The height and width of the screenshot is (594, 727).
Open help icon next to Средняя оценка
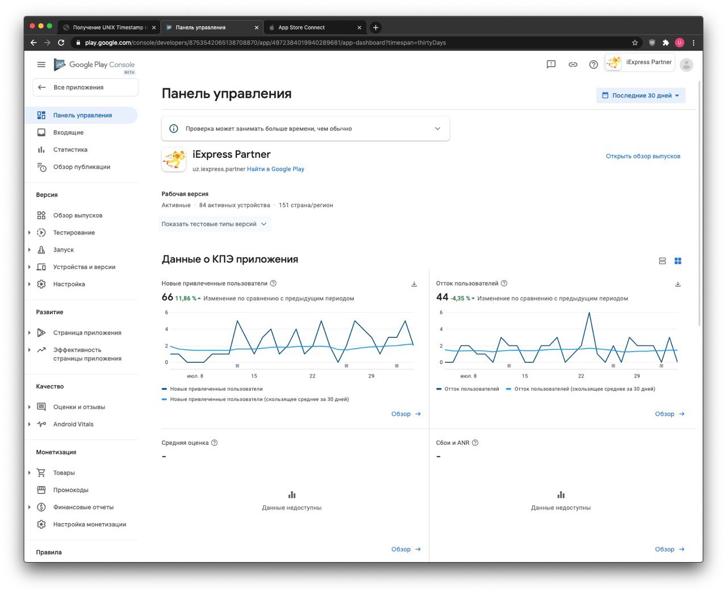[214, 443]
